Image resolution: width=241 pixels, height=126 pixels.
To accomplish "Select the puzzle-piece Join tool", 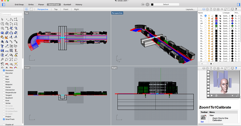I will click(2, 37).
